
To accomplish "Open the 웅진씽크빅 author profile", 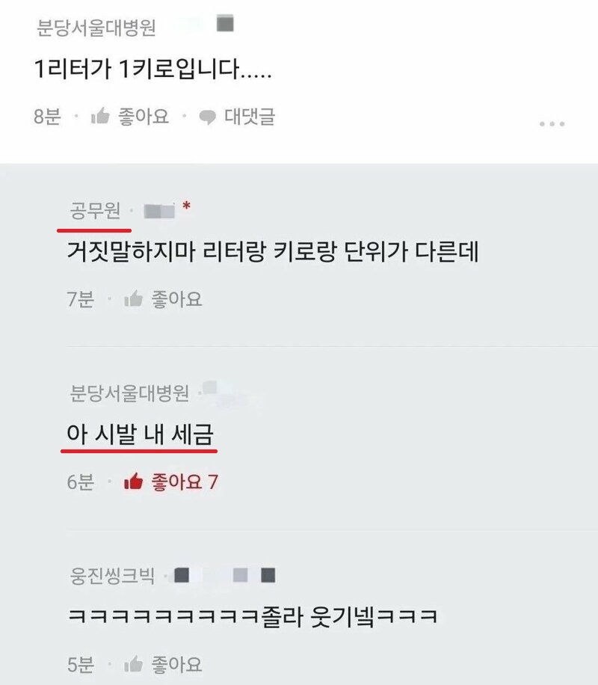I will pos(112,575).
